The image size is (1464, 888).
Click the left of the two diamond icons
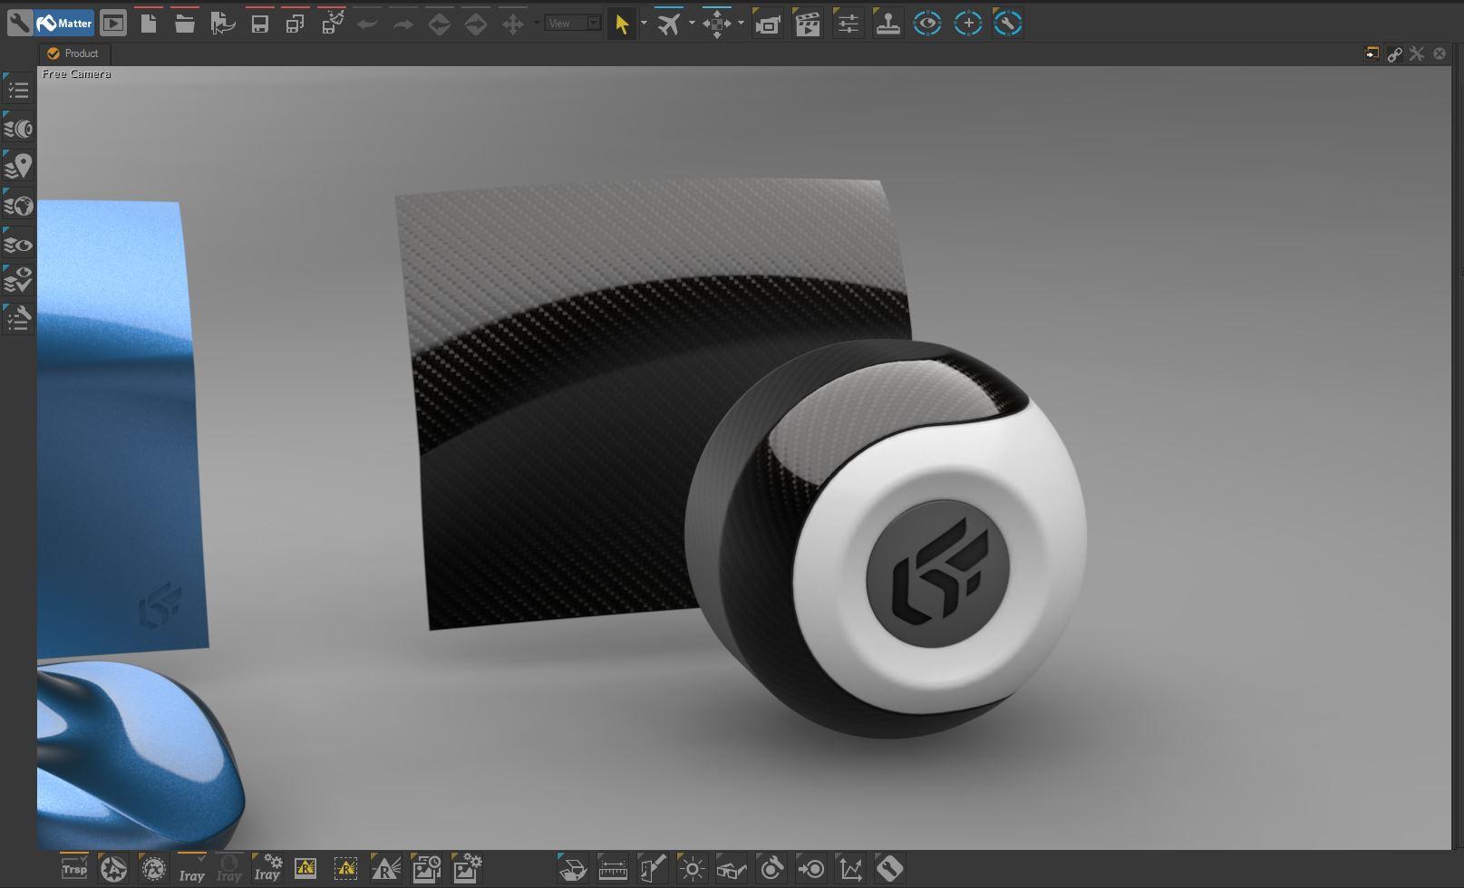[x=440, y=24]
